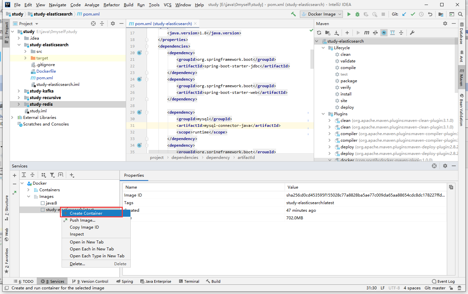Click the green Run button in toolbar
468x294 pixels.
tap(349, 14)
